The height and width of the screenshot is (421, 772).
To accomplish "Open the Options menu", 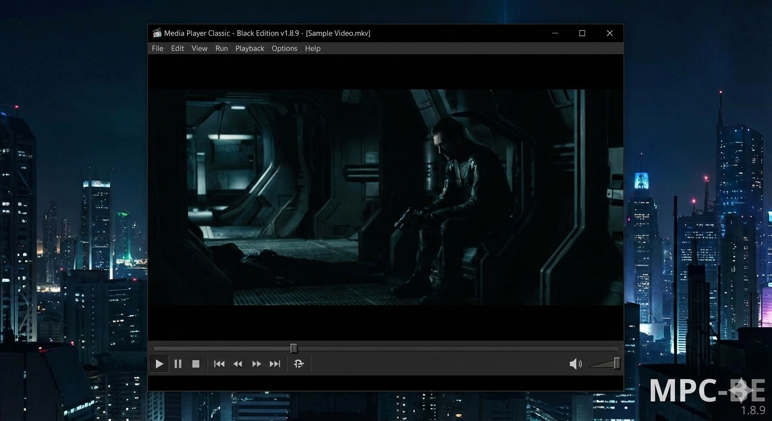I will [x=284, y=48].
